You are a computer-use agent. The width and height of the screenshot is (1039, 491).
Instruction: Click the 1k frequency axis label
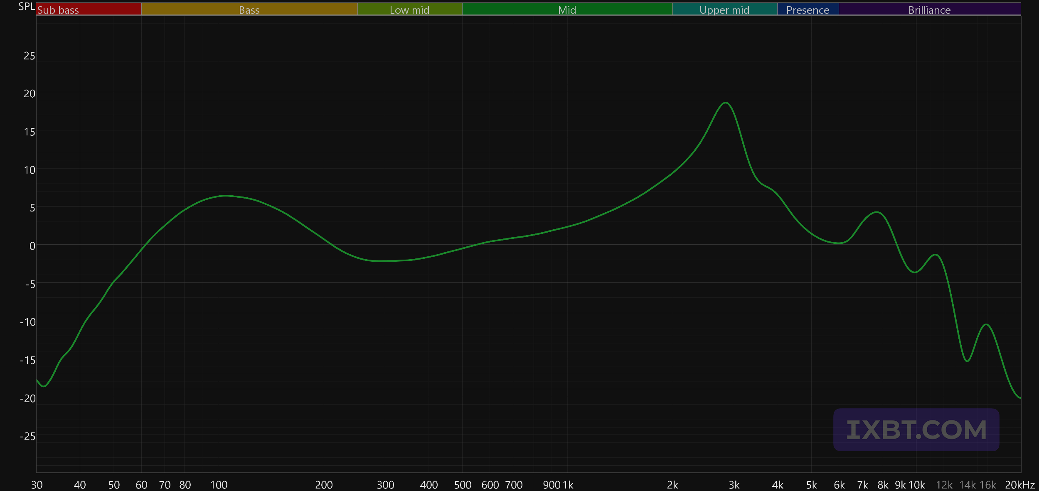(x=568, y=485)
